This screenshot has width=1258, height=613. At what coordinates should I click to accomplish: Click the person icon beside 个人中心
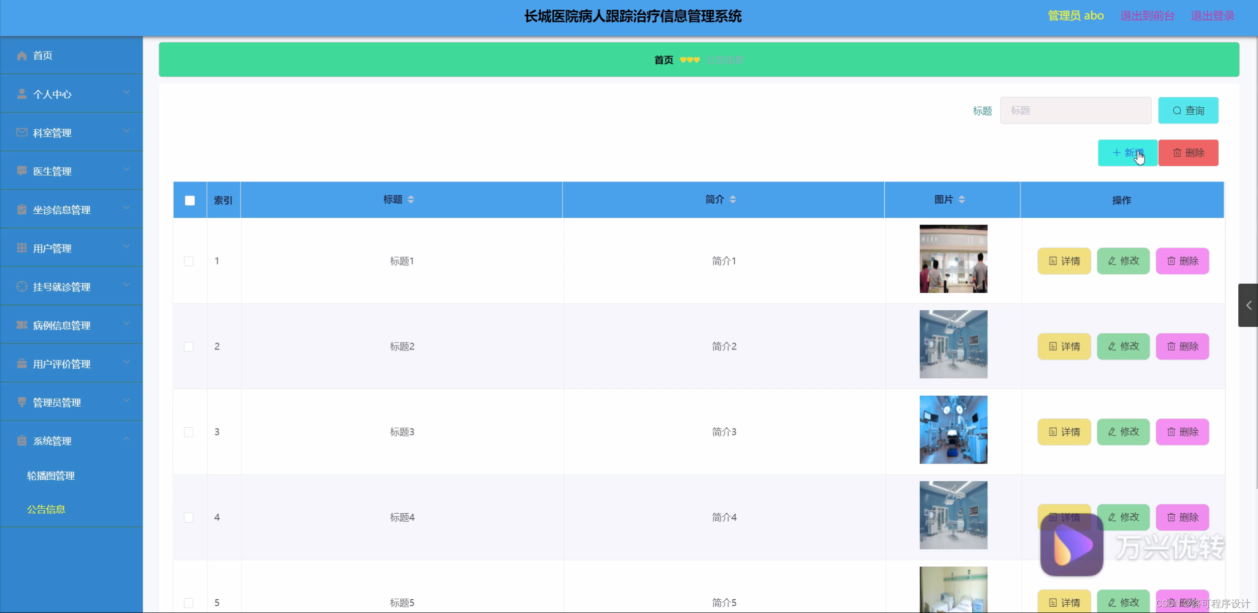click(22, 94)
